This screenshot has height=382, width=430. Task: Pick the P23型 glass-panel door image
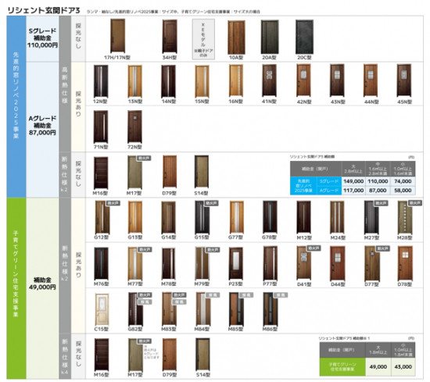click(235, 263)
